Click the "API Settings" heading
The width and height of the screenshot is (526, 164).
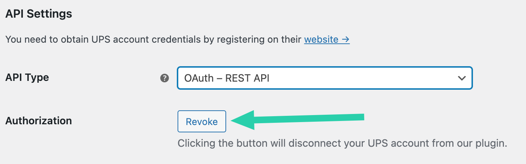pyautogui.click(x=39, y=14)
